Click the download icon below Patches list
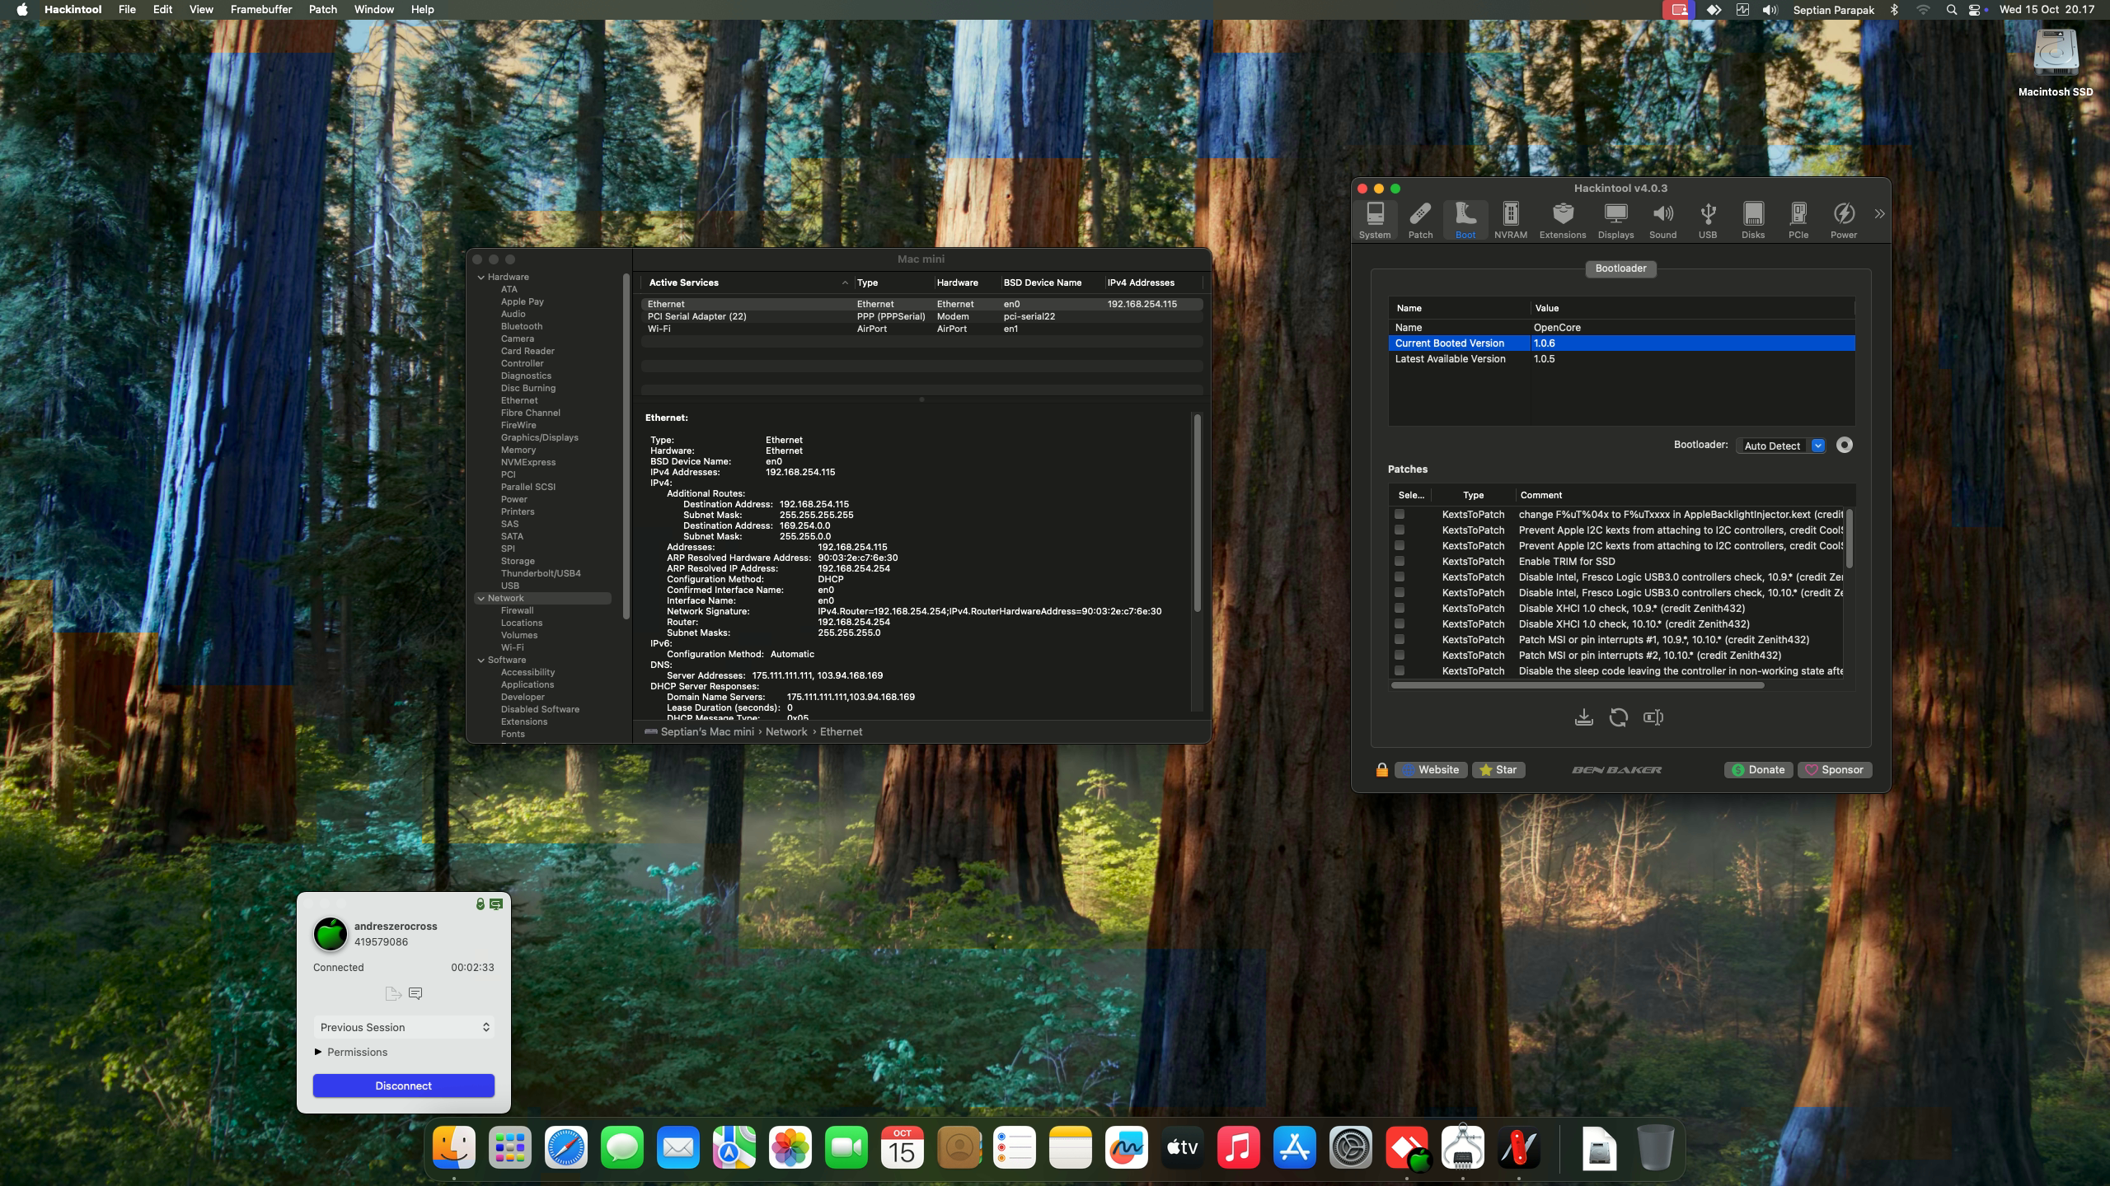Screen dimensions: 2110x1186 pyautogui.click(x=1583, y=717)
